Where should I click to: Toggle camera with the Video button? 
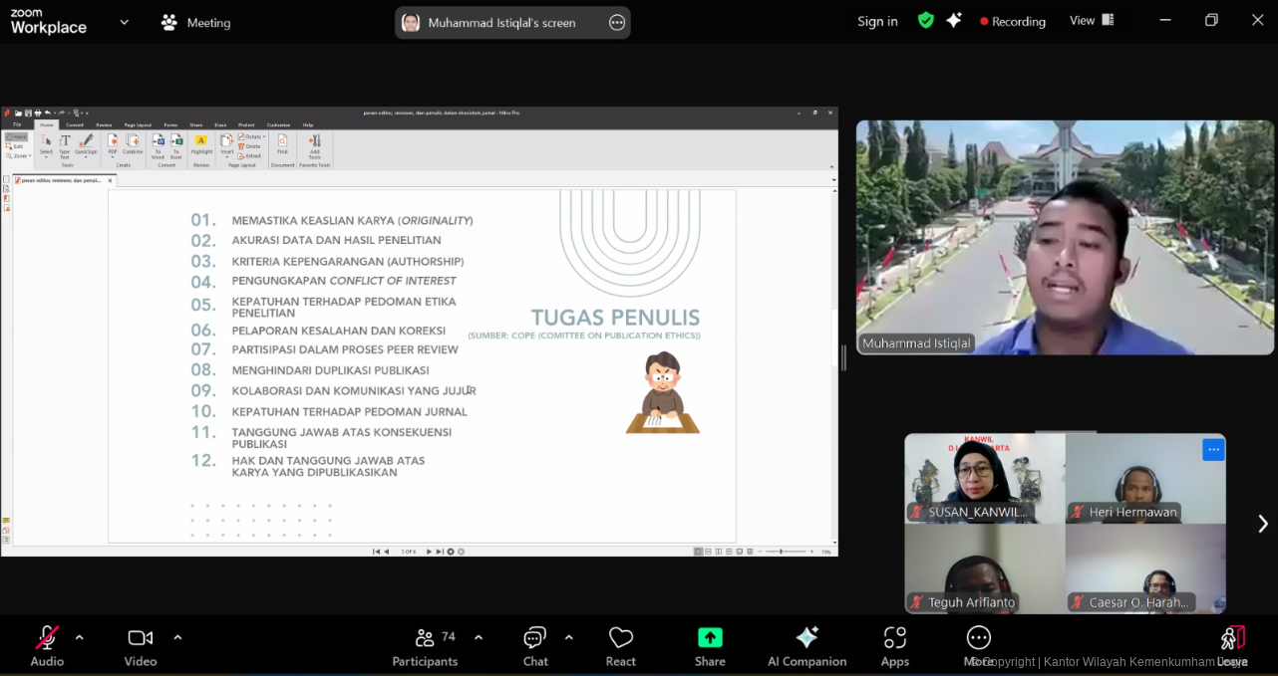[x=141, y=638]
